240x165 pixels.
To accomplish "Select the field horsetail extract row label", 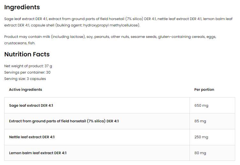I will (x=64, y=121).
